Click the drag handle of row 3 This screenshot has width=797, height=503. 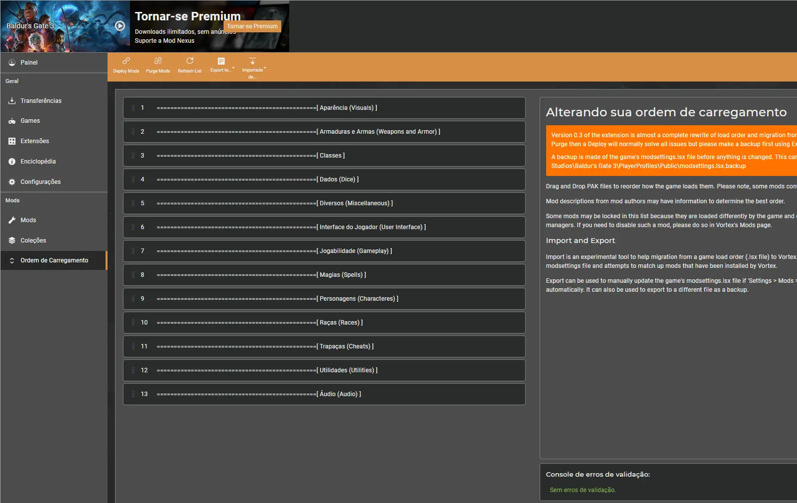pyautogui.click(x=133, y=156)
